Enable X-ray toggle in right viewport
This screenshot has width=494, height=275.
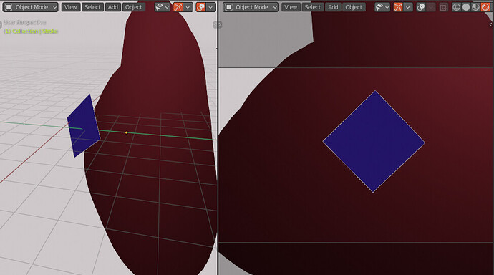(444, 7)
